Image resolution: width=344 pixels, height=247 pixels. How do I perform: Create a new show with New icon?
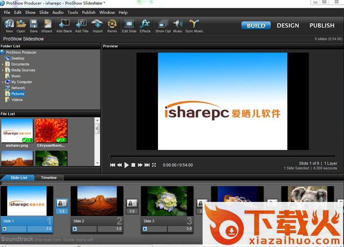click(x=9, y=26)
